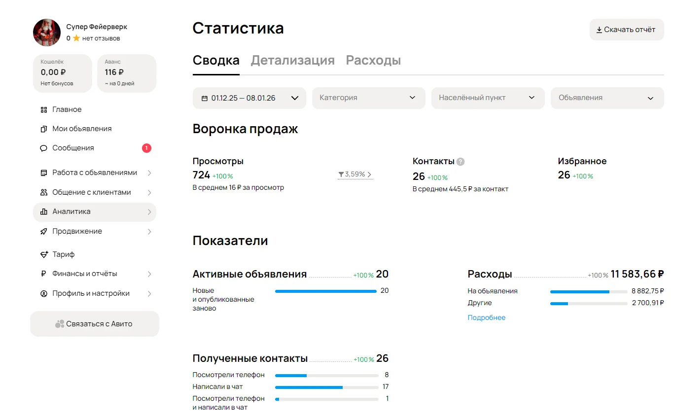Click the Главное grid icon
The width and height of the screenshot is (673, 420).
click(x=43, y=109)
